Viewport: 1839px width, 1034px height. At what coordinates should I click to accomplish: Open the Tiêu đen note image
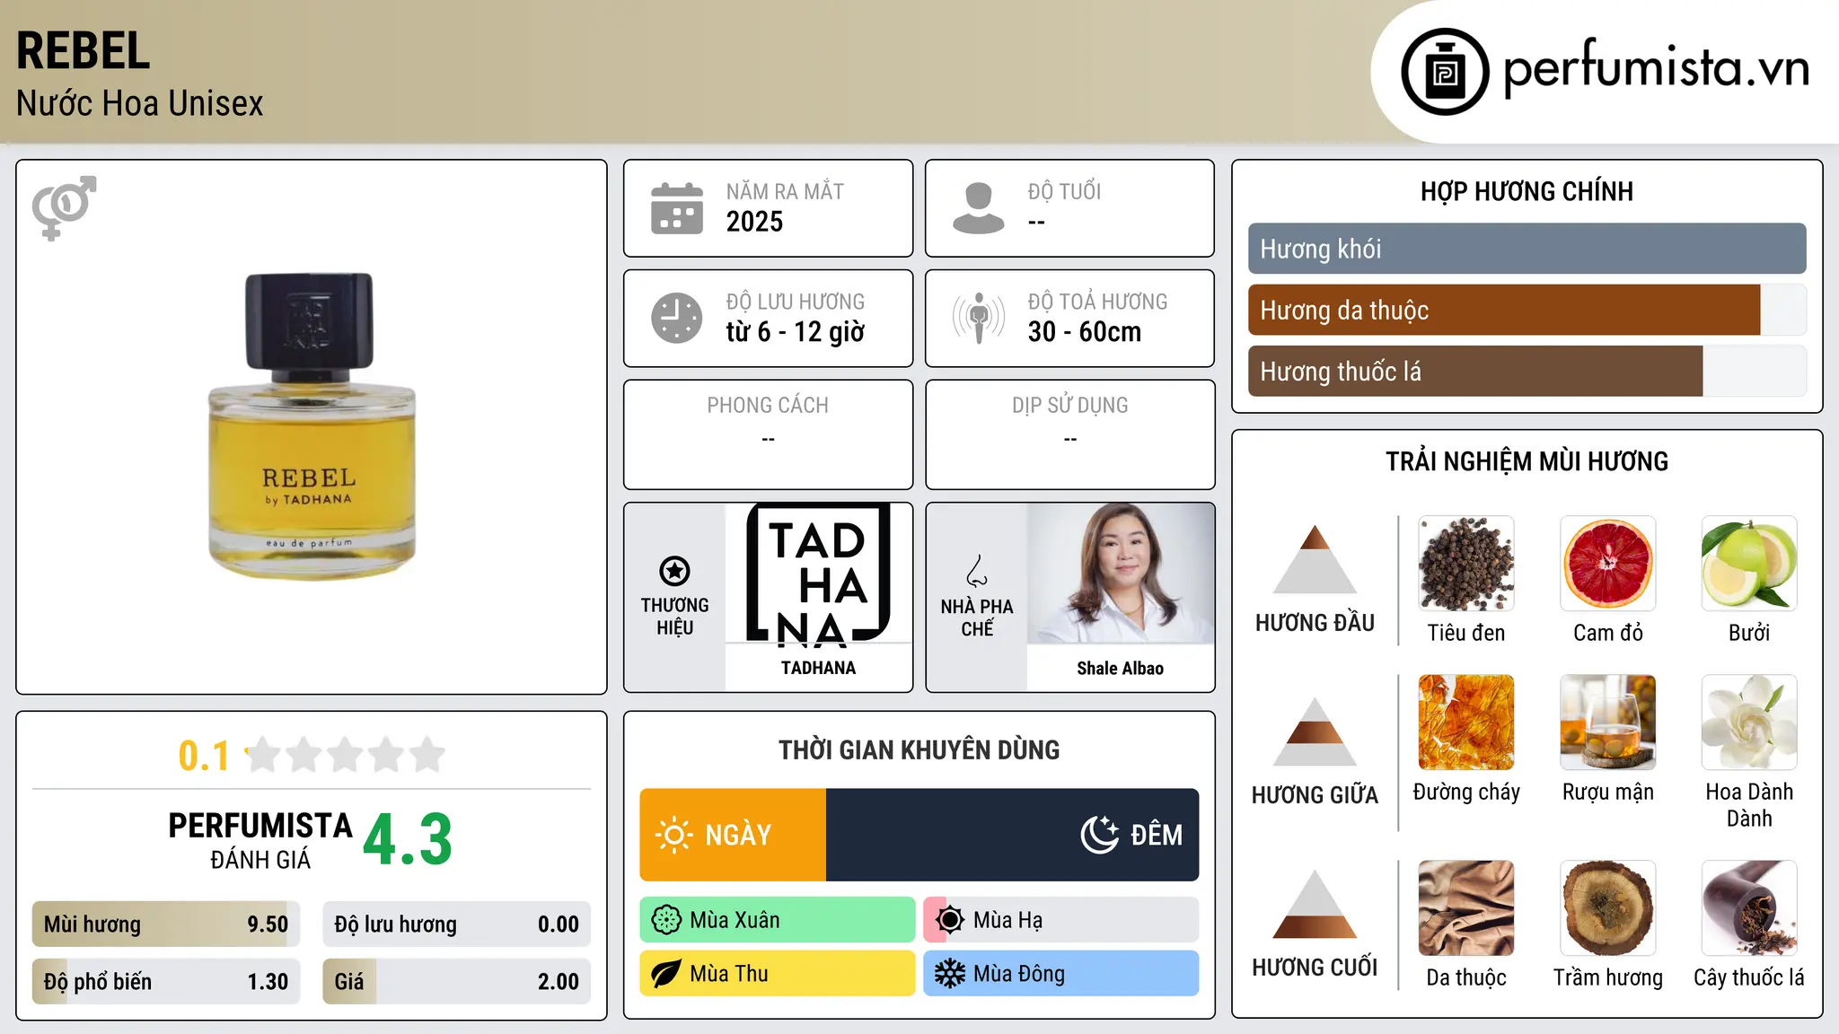pyautogui.click(x=1466, y=564)
